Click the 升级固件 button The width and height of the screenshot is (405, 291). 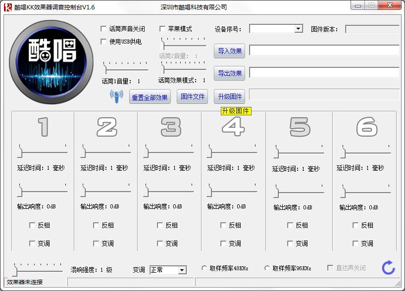point(230,97)
